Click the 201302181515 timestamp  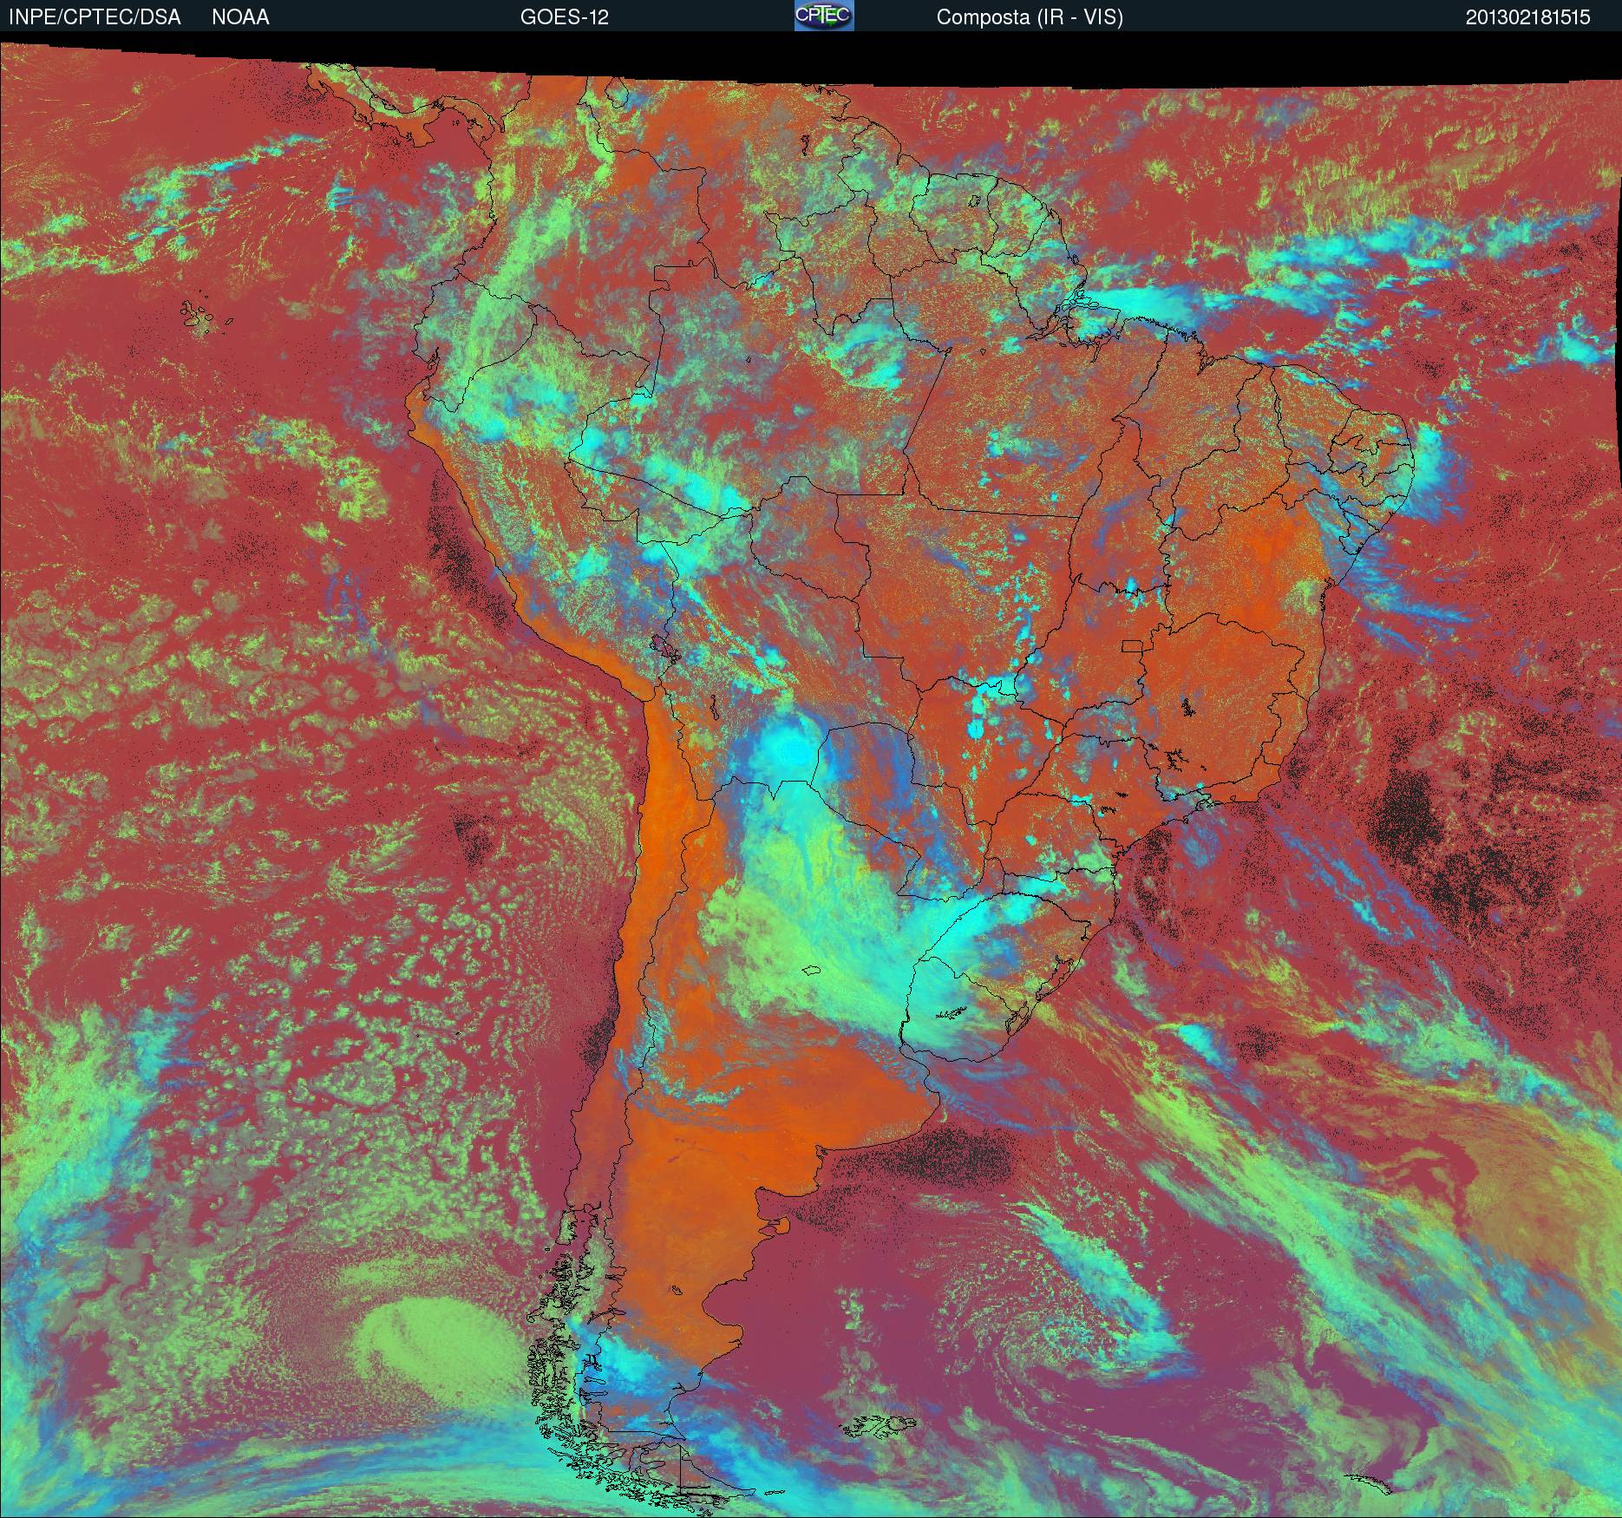click(1528, 17)
